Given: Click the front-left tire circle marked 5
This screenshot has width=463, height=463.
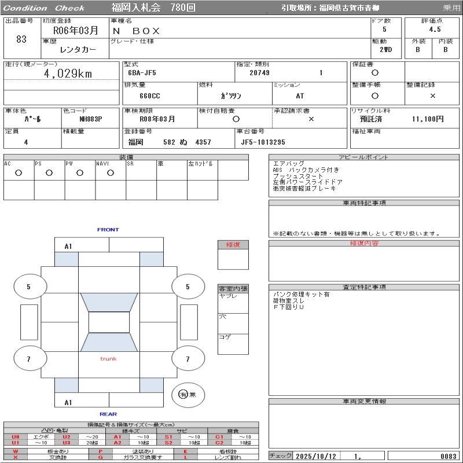Looking at the screenshot, I should 30,286.
